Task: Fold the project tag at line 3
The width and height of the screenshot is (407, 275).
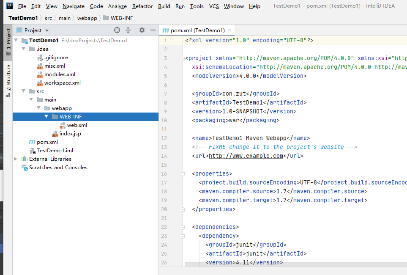Action: click(x=183, y=58)
